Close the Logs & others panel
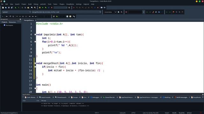The width and height of the screenshot is (204, 114). [203, 94]
